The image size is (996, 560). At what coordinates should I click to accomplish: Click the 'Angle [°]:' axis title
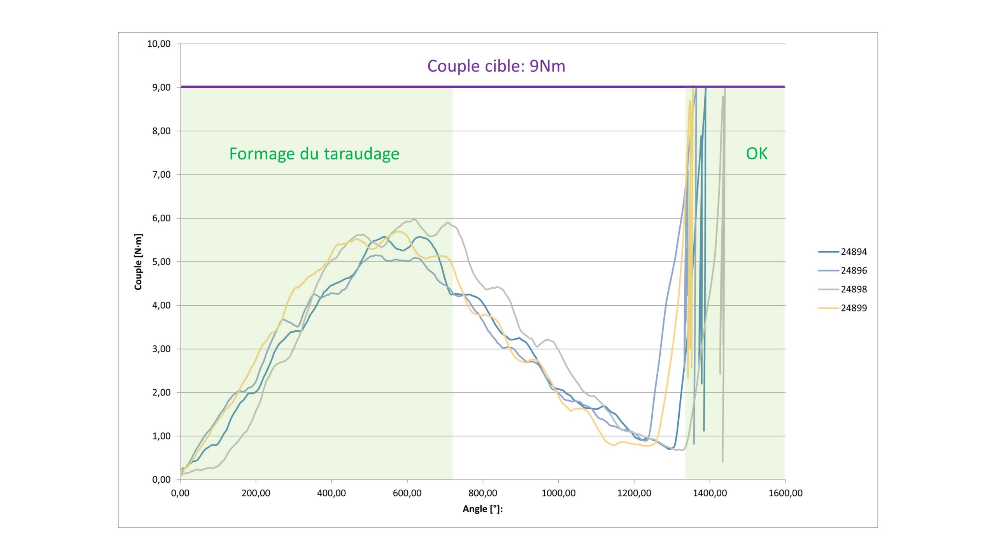[482, 509]
